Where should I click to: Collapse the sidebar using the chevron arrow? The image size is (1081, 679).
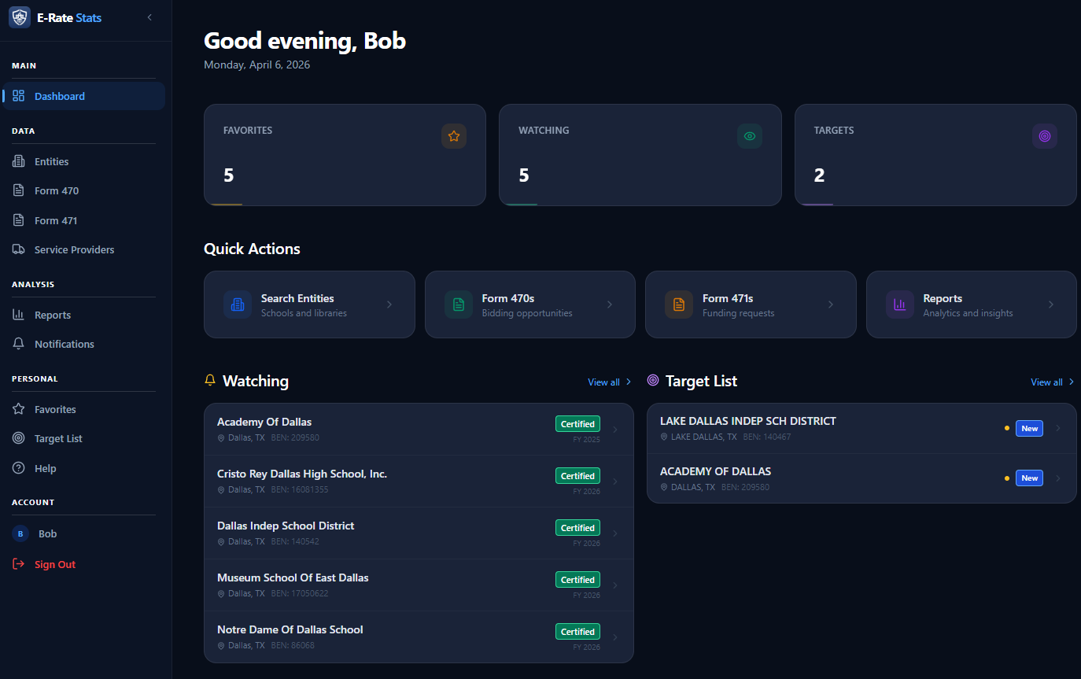click(149, 17)
